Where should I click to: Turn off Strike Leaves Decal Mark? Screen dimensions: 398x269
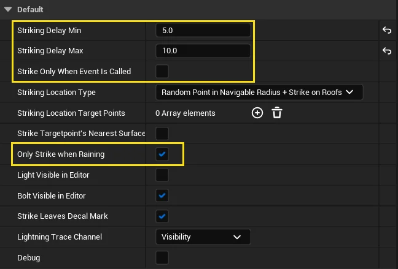162,216
